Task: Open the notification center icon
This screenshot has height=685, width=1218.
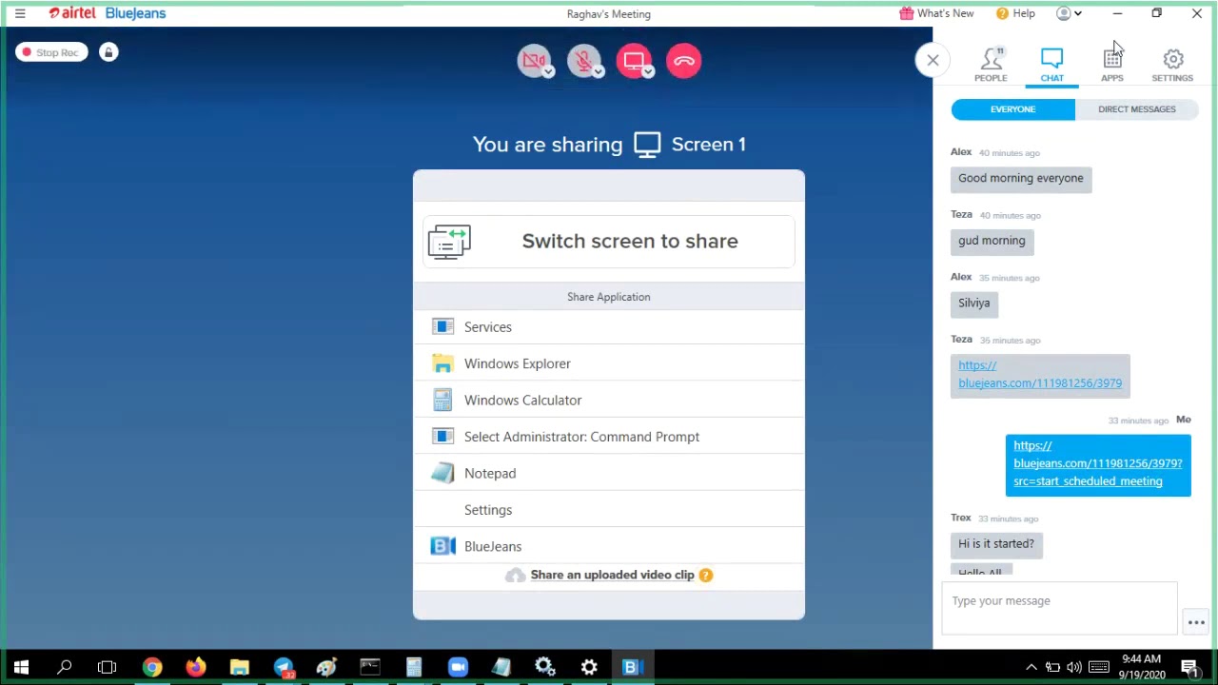Action: 1189,667
